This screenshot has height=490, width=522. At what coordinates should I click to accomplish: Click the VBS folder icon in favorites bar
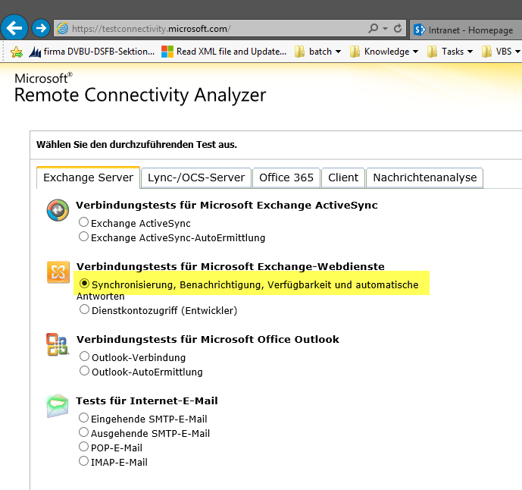pos(486,52)
